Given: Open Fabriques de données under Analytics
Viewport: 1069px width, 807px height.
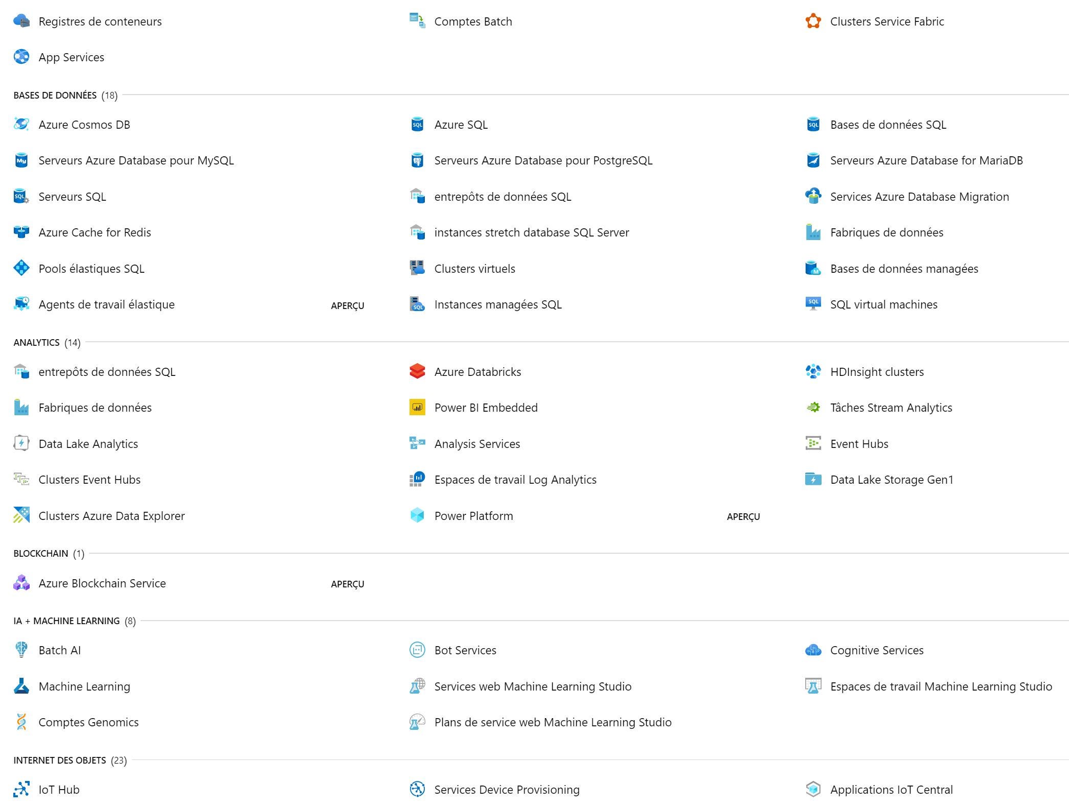Looking at the screenshot, I should (95, 408).
